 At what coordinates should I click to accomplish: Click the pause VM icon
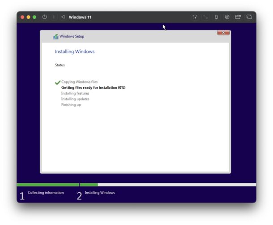point(54,17)
